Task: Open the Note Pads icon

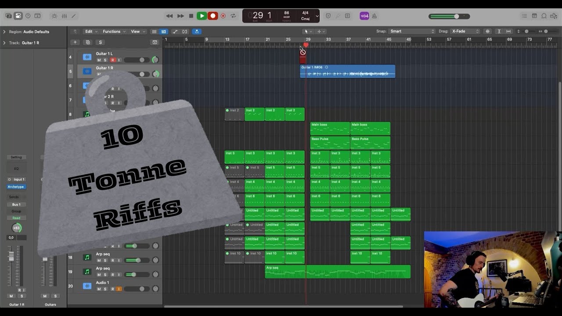Action: click(534, 16)
